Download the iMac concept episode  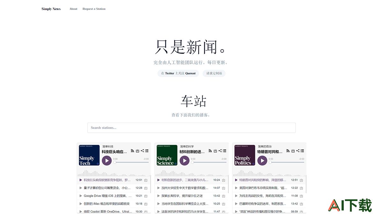[x=146, y=204]
